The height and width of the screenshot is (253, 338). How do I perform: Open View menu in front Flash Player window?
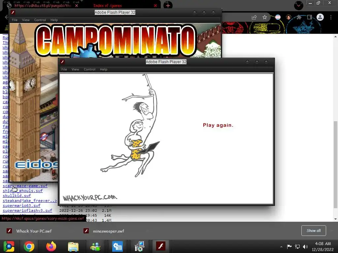pyautogui.click(x=75, y=69)
